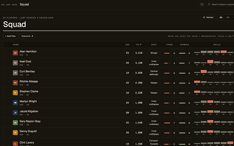Click Gary Naylor-Gray's form bar

(x=167, y=123)
